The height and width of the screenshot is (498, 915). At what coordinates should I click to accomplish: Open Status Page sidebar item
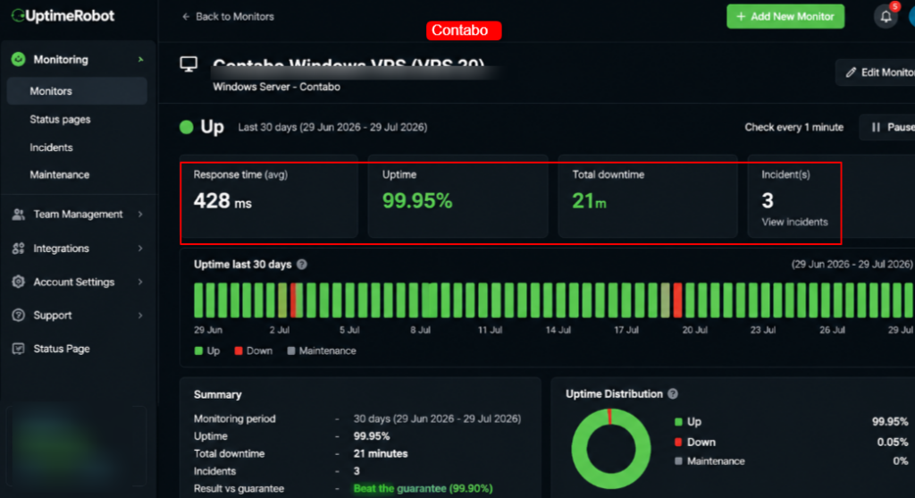pyautogui.click(x=62, y=349)
